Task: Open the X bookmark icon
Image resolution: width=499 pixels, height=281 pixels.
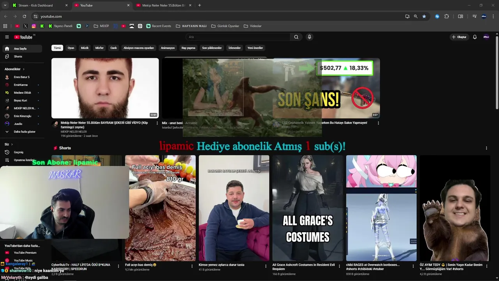Action: 25,26
